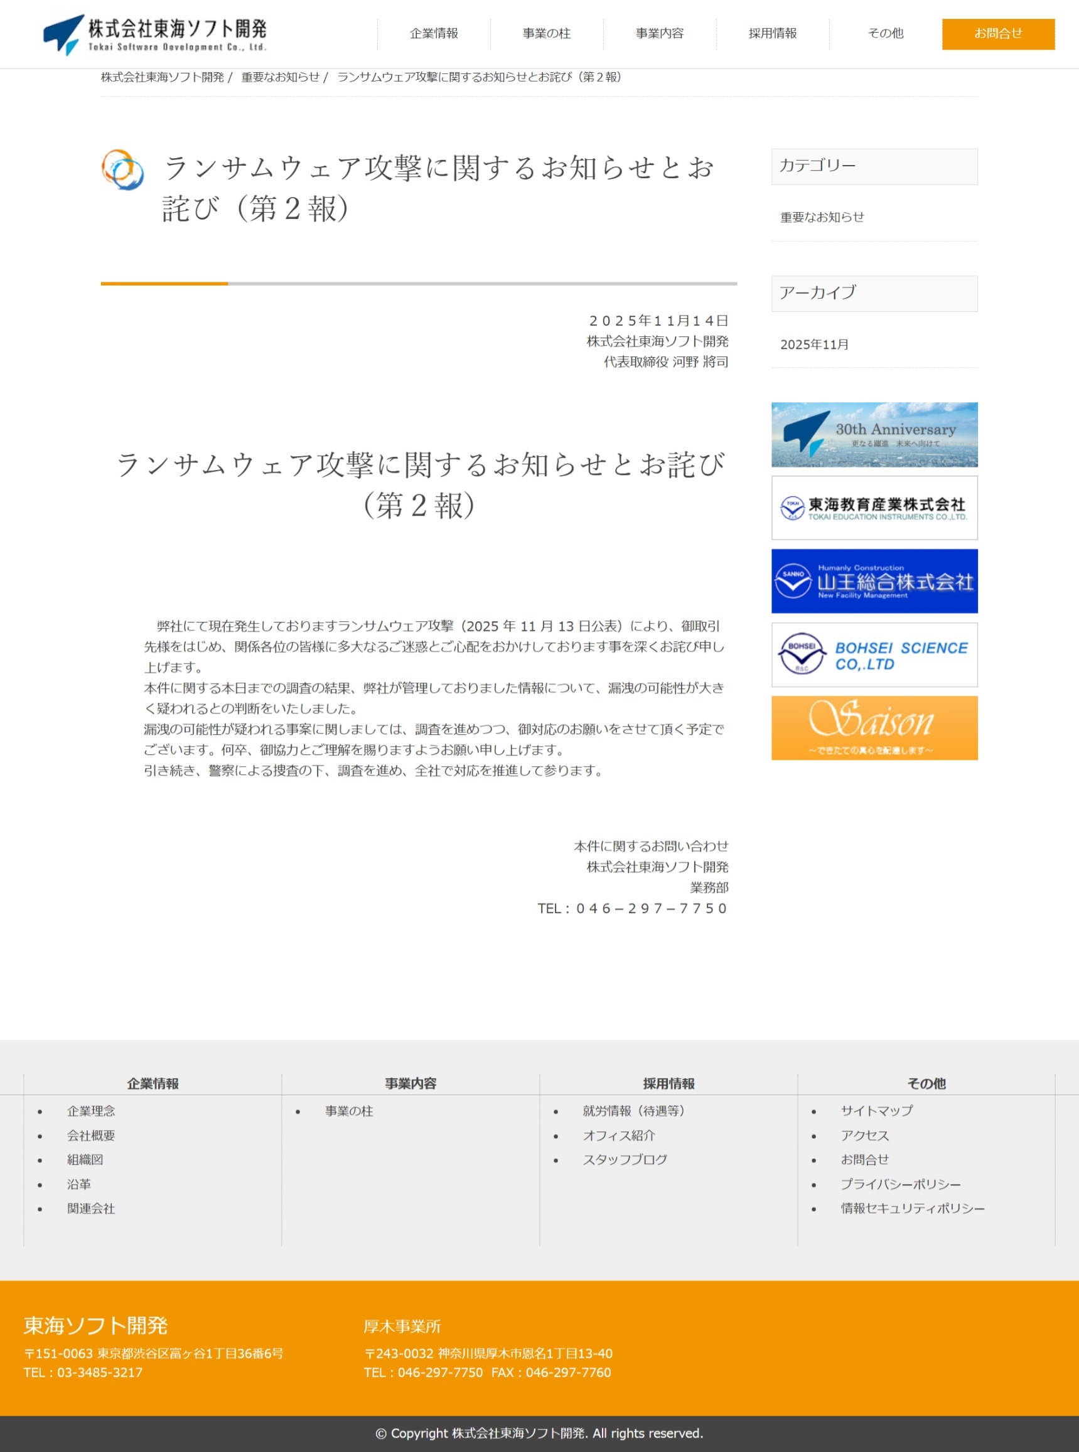
Task: Open 会社概要 in the footer
Action: (91, 1135)
